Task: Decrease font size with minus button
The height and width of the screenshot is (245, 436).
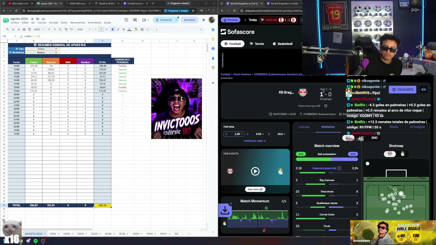Action: click(x=96, y=29)
